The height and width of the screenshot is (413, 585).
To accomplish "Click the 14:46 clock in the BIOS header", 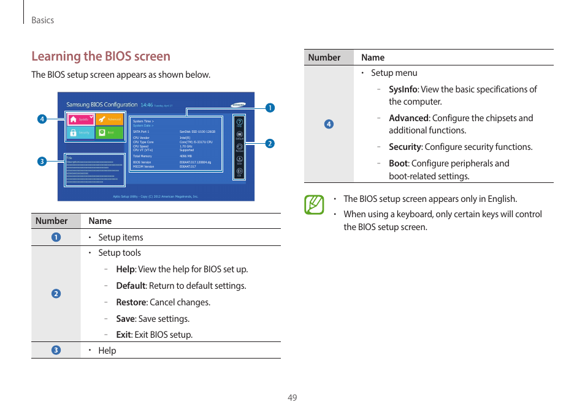I will click(147, 105).
